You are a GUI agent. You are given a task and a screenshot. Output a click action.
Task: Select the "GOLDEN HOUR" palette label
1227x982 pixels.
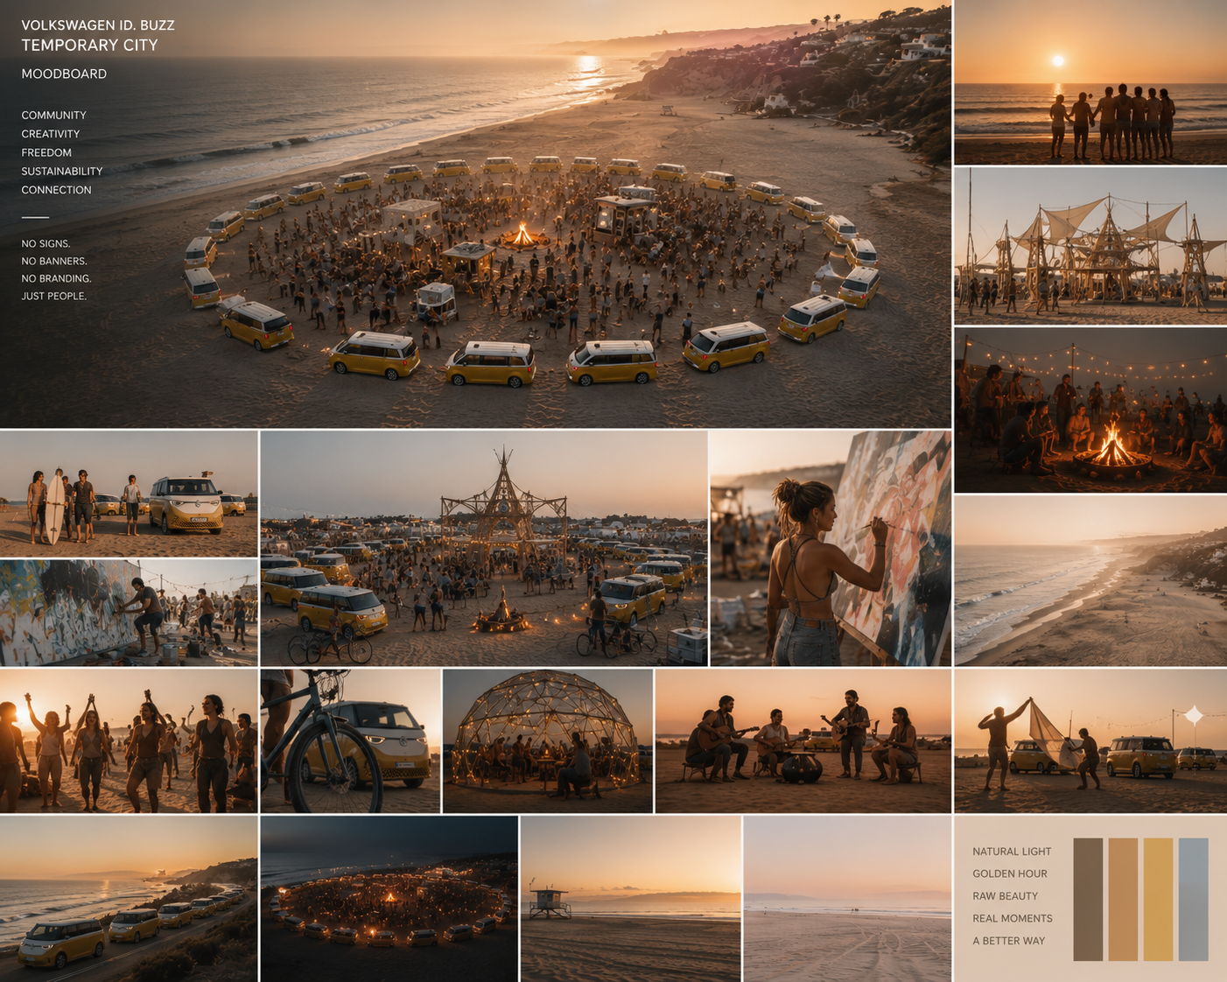click(x=1010, y=874)
